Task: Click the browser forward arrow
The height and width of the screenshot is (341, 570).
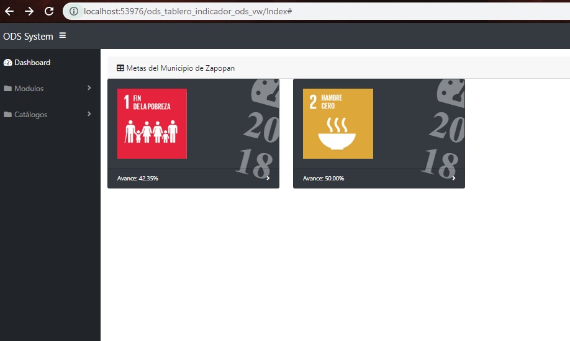Action: 29,11
